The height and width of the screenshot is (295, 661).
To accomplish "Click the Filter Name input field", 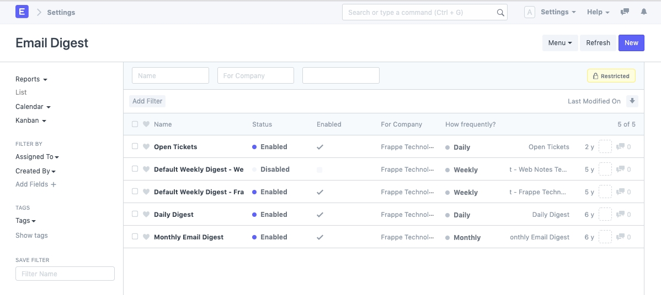I will pyautogui.click(x=65, y=274).
